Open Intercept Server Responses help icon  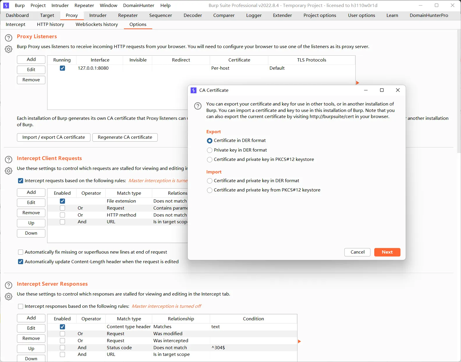(9, 285)
